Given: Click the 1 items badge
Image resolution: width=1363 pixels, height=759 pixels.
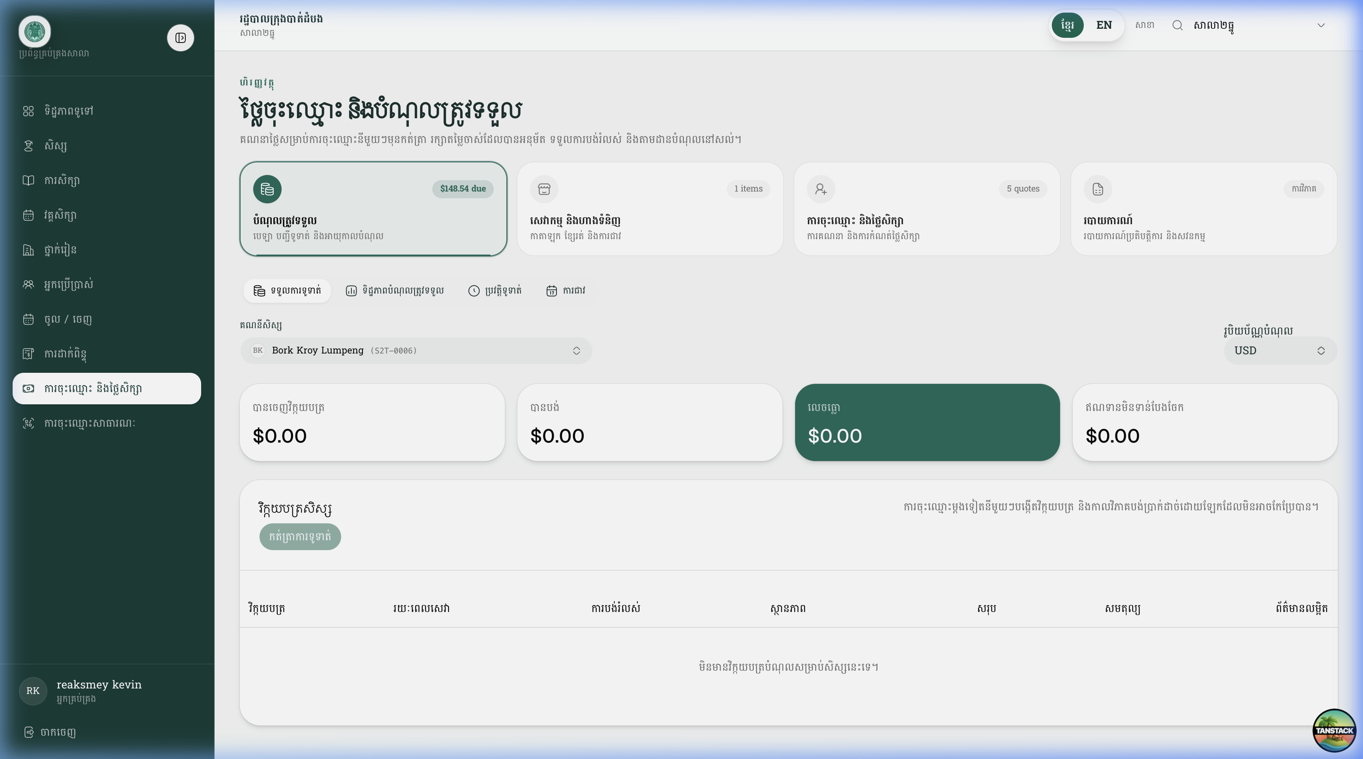Looking at the screenshot, I should [x=748, y=189].
